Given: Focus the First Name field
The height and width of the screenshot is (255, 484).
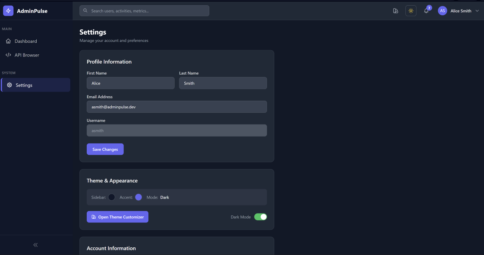Looking at the screenshot, I should coord(130,83).
